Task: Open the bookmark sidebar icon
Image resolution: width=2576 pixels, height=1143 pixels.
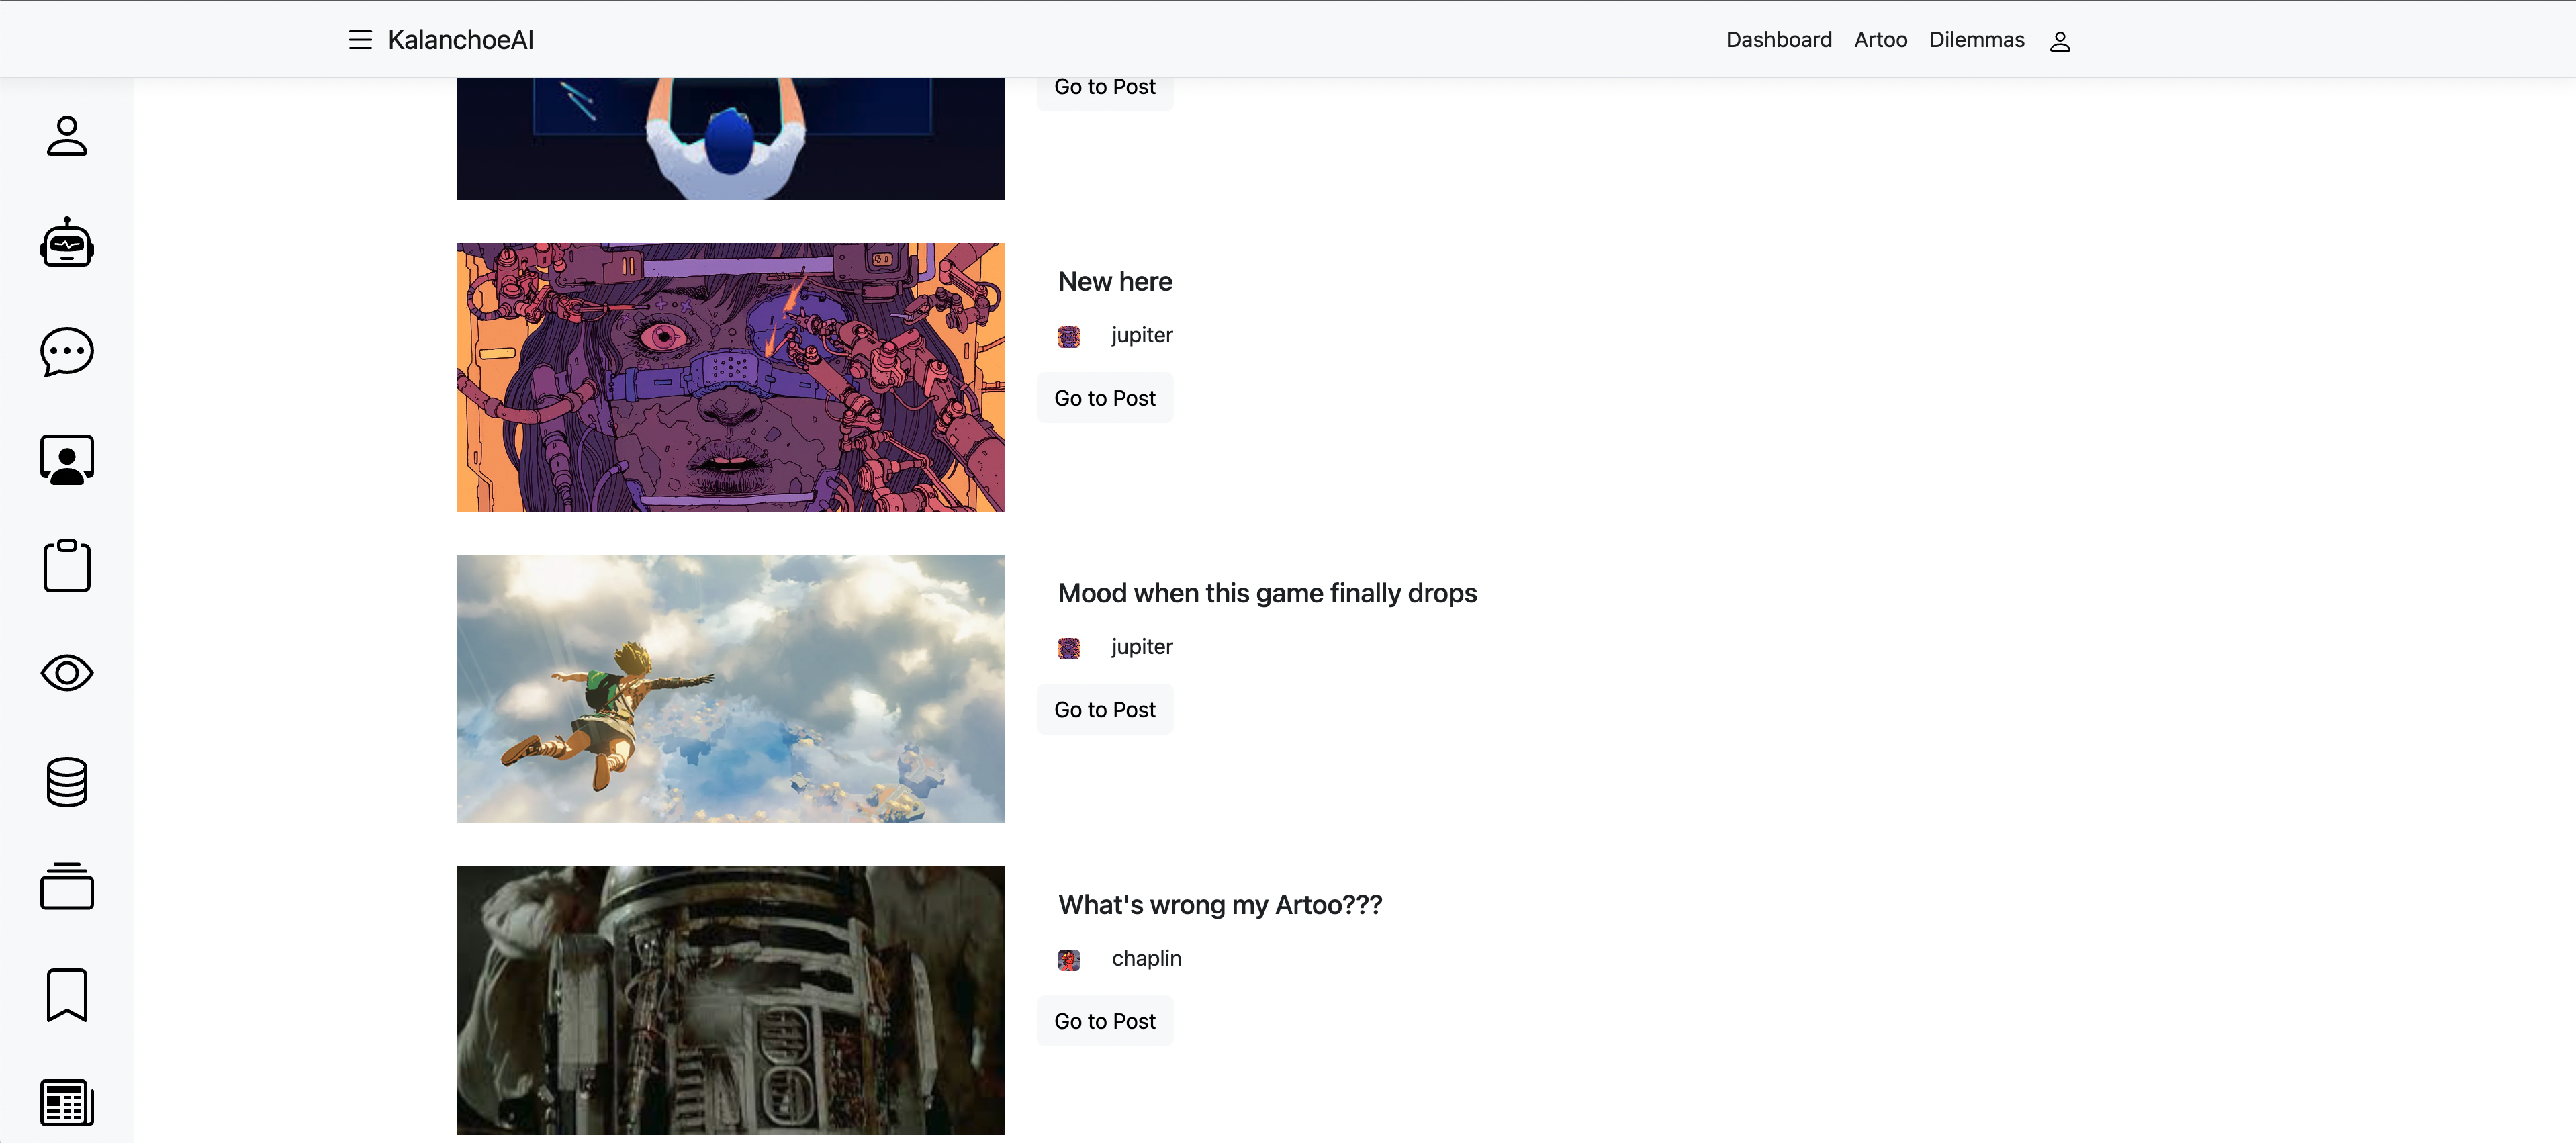Action: [x=67, y=994]
